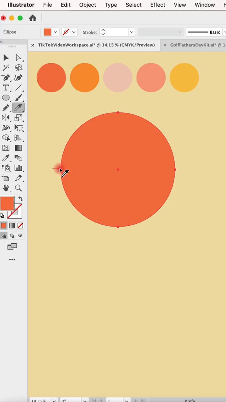
Task: Select the Paintbrush tool
Action: coord(18,97)
